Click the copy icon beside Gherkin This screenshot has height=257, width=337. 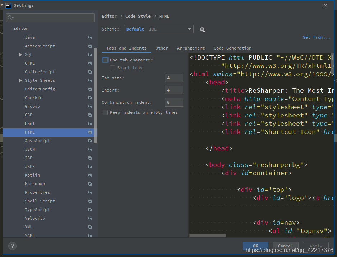pos(90,98)
